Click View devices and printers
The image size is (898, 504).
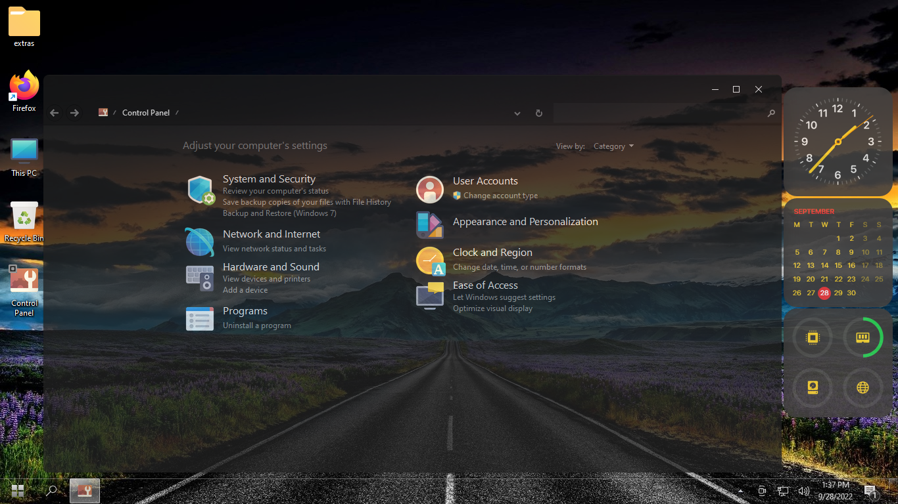click(x=266, y=279)
